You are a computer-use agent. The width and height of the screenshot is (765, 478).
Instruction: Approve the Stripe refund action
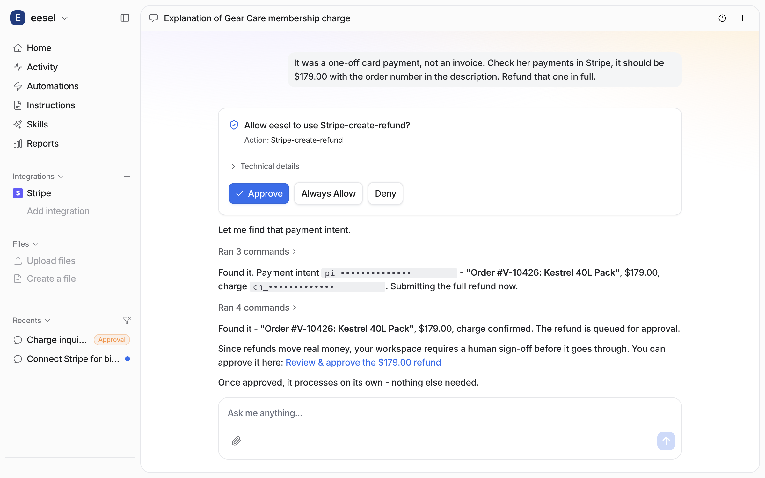(x=259, y=193)
